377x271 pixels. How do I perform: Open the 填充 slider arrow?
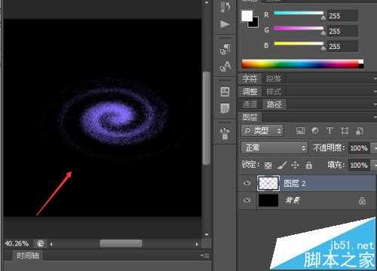pyautogui.click(x=375, y=166)
